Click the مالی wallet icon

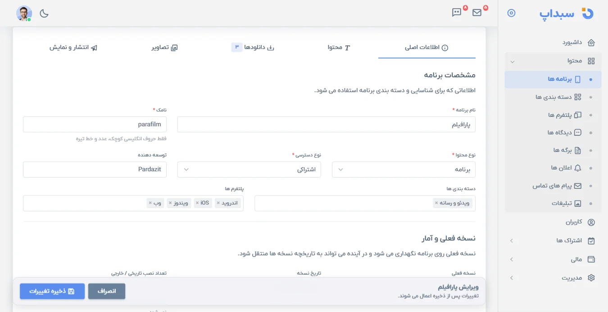pos(591,259)
